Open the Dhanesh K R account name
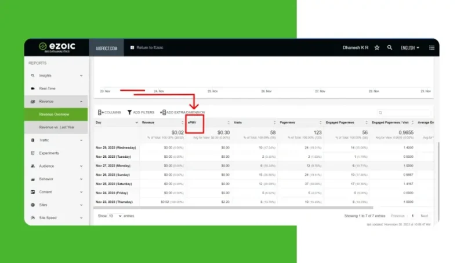This screenshot has height=263, width=464. 356,47
